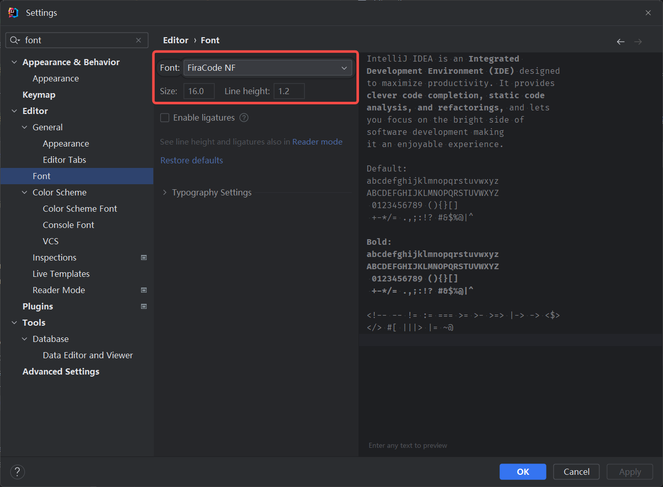The image size is (663, 487).
Task: Follow the Reader mode link
Action: 317,141
